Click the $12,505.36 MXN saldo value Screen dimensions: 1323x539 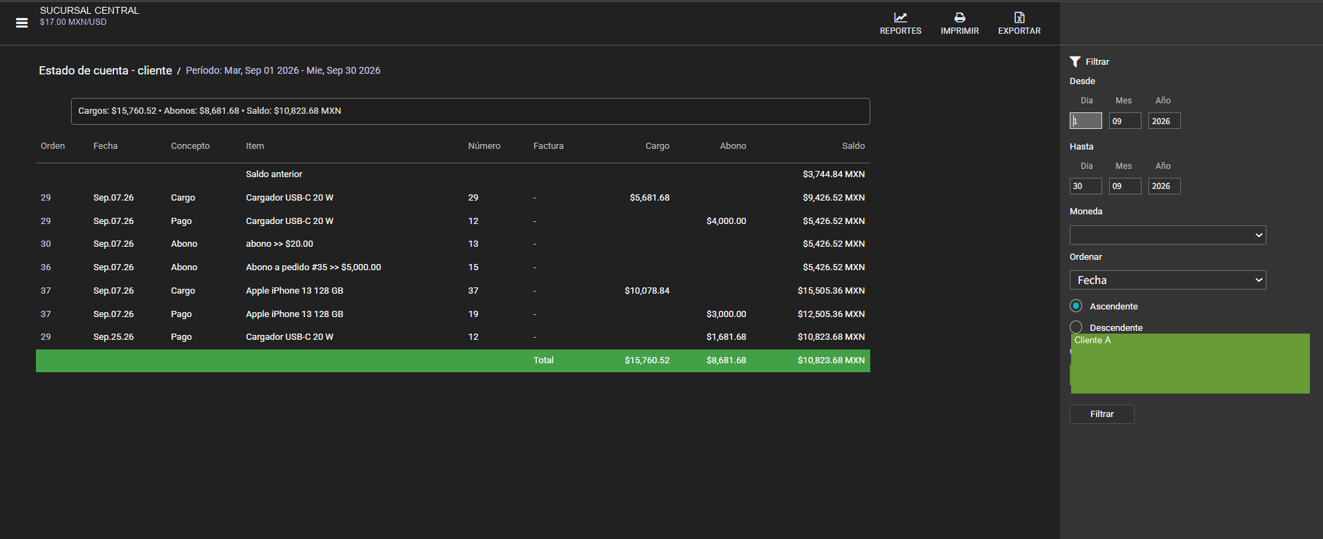click(x=832, y=314)
